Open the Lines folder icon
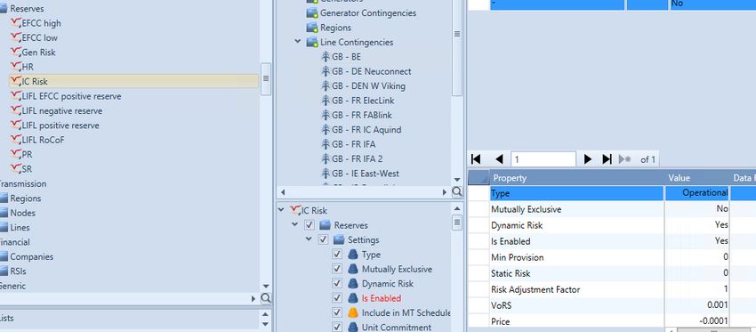This screenshot has height=332, width=756. (4, 227)
